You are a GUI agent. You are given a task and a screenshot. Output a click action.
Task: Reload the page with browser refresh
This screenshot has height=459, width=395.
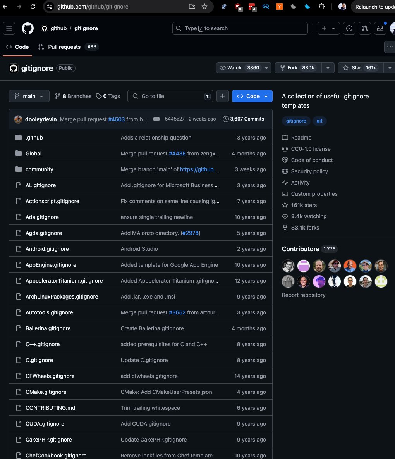click(33, 7)
